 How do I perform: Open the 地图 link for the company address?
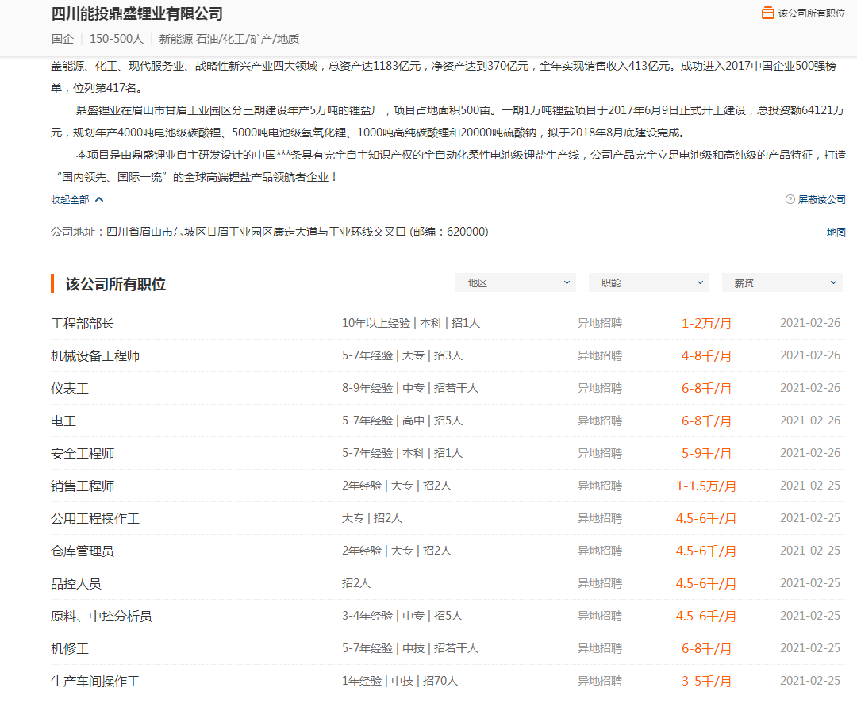point(836,232)
